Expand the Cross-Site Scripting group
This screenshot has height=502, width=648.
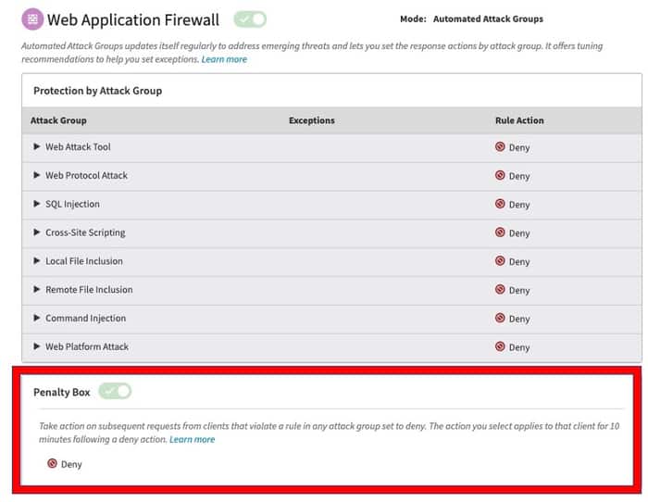pos(37,232)
